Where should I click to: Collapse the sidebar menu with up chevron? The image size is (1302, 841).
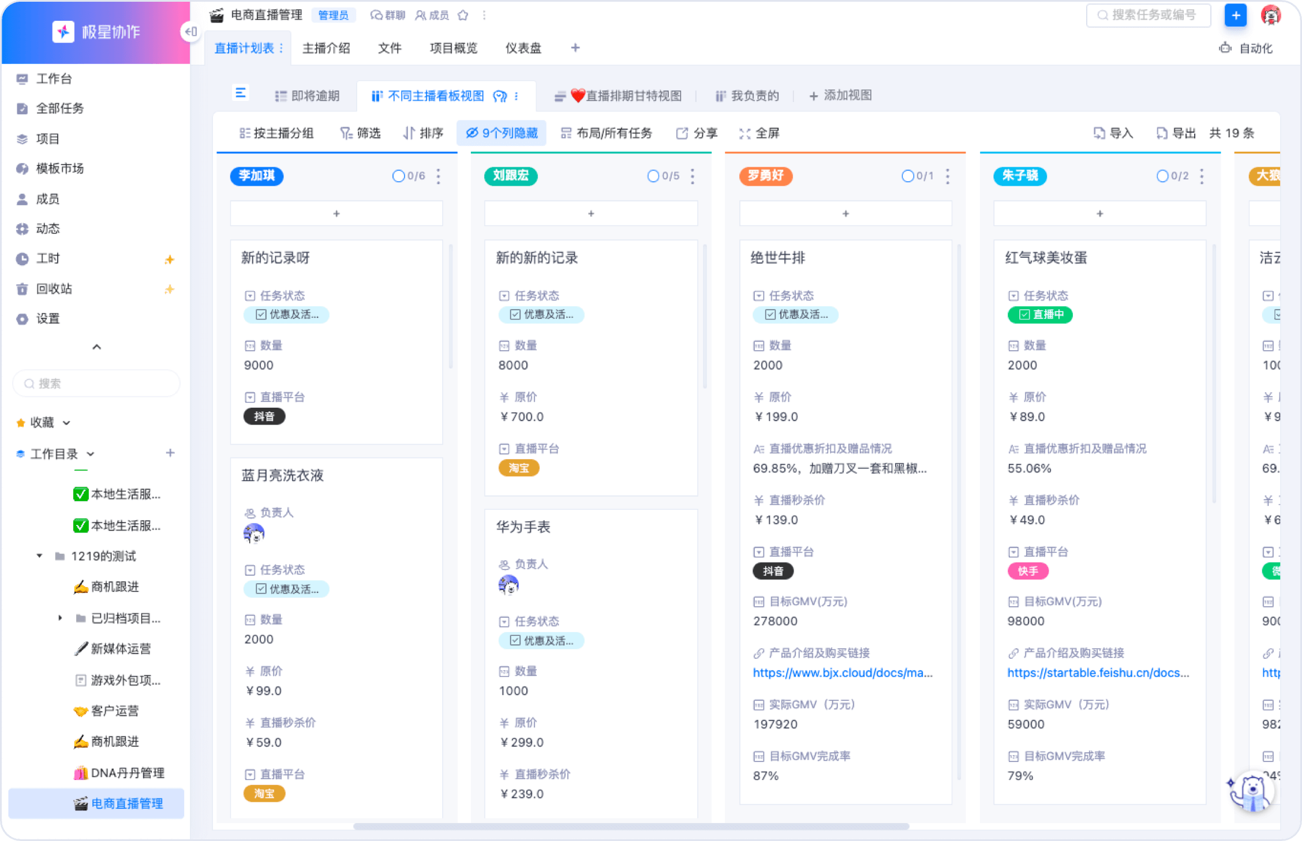pyautogui.click(x=96, y=347)
